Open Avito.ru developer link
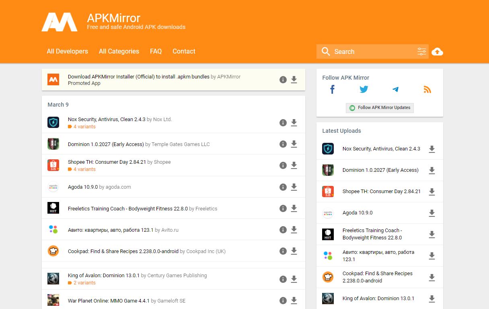Image resolution: width=489 pixels, height=309 pixels. [170, 230]
